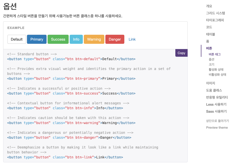
Task: Click the btn-link code line
Action: click(x=65, y=157)
